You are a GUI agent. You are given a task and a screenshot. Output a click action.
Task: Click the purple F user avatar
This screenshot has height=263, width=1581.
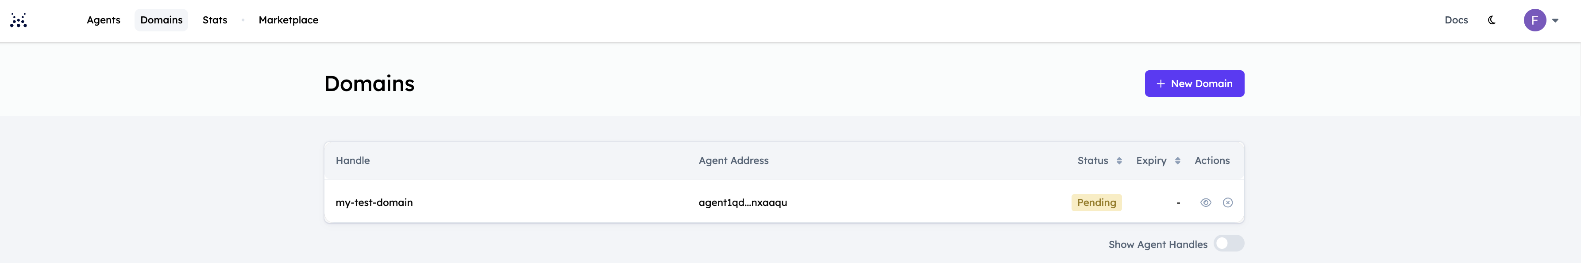tap(1535, 20)
